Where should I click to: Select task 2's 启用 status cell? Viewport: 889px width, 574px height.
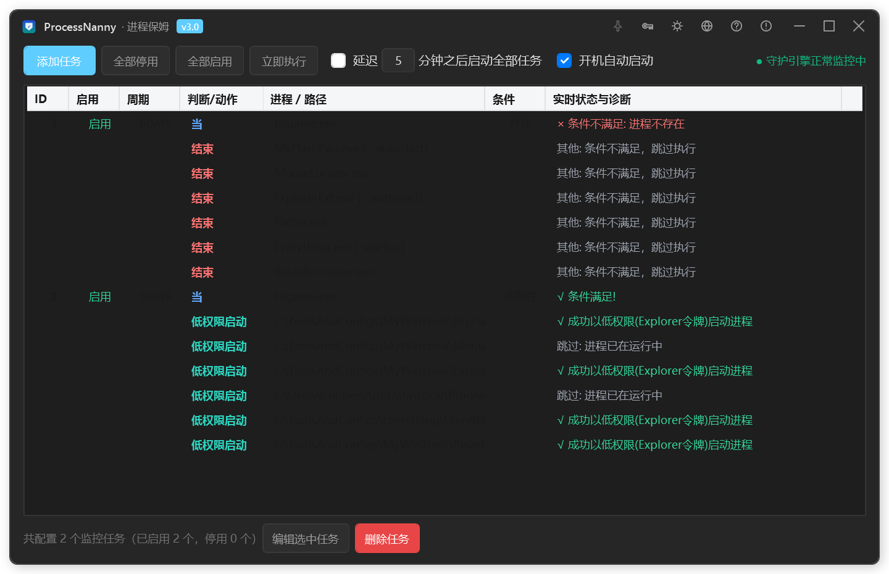click(100, 297)
